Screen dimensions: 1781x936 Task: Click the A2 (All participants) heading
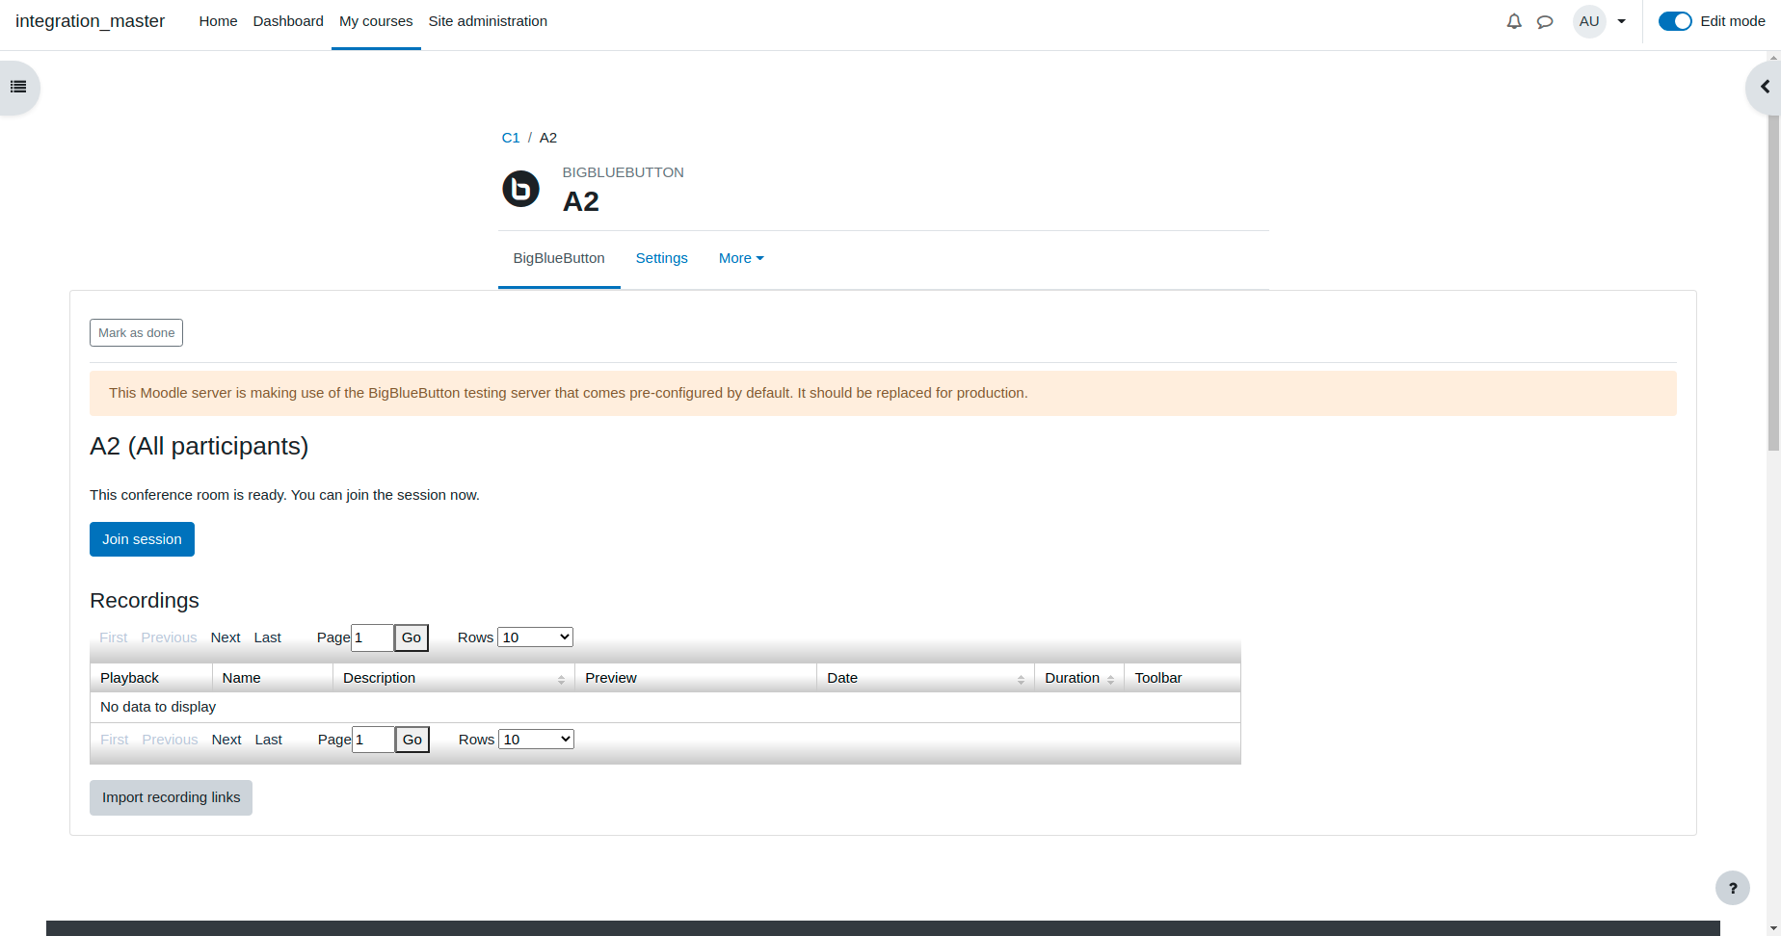(x=199, y=447)
